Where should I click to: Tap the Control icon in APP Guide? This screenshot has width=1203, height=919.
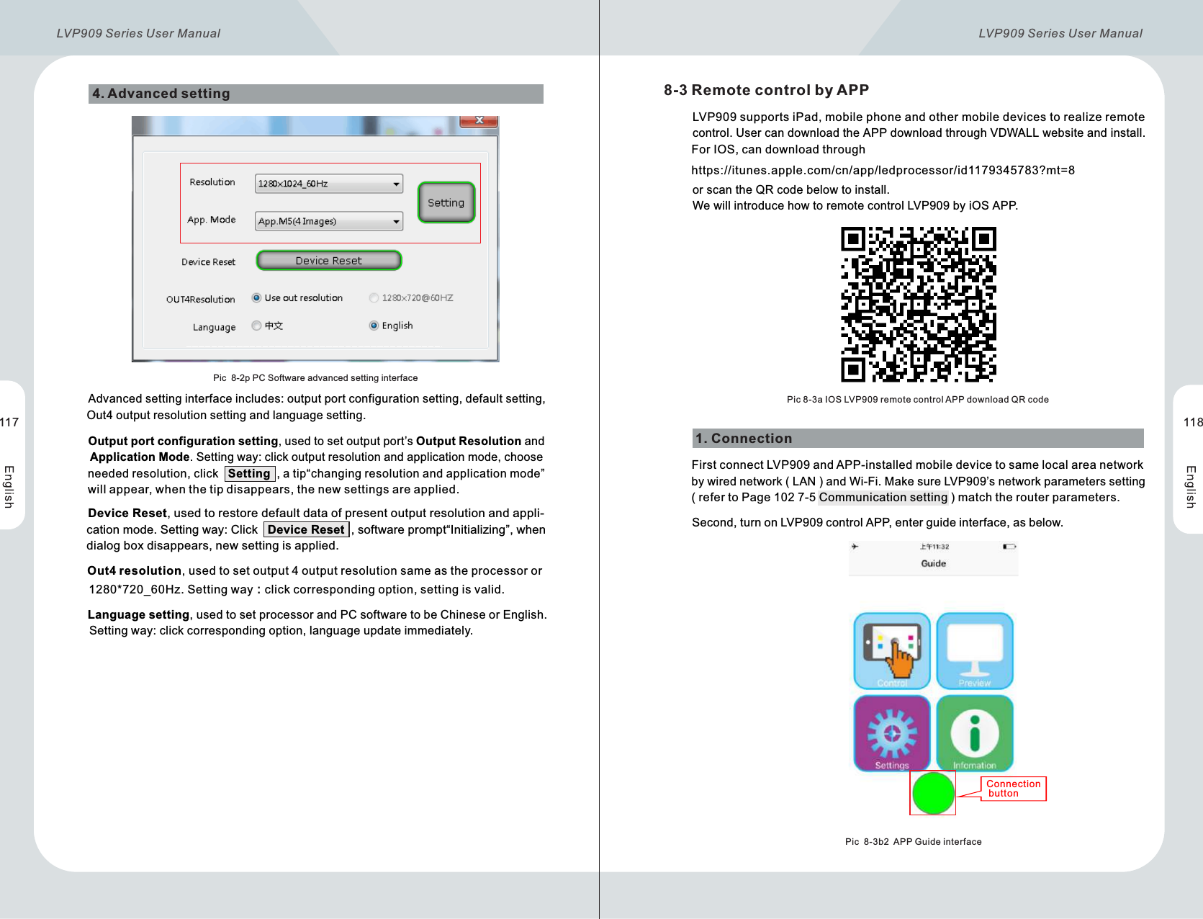(x=892, y=651)
